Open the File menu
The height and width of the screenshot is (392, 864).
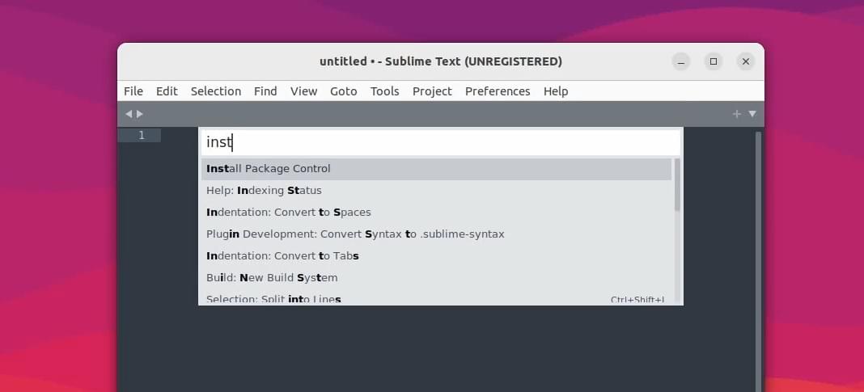133,91
